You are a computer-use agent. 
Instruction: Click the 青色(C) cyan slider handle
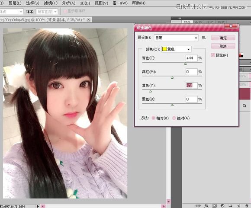coord(185,64)
